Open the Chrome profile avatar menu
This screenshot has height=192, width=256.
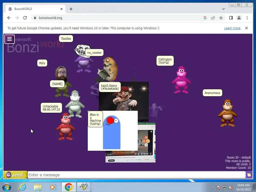pos(239,18)
